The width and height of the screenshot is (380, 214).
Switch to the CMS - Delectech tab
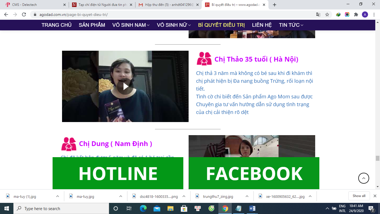[33, 5]
